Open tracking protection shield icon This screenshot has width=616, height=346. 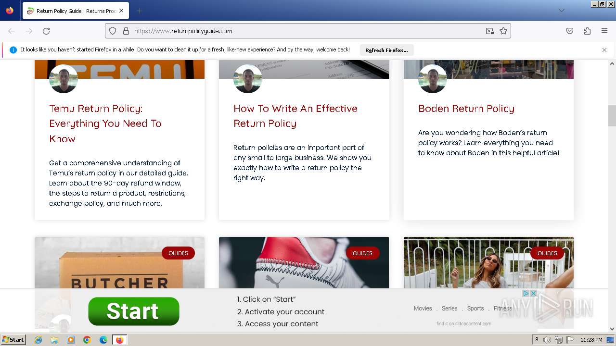click(x=113, y=31)
